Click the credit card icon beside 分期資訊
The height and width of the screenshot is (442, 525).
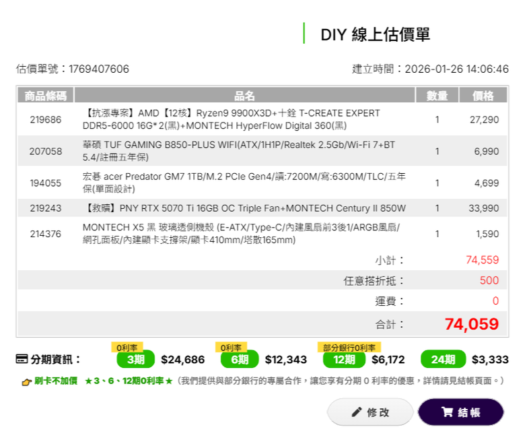click(22, 359)
